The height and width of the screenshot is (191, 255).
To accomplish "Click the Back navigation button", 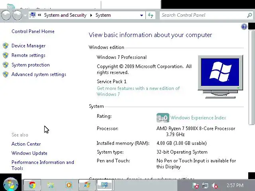I will (6, 15).
